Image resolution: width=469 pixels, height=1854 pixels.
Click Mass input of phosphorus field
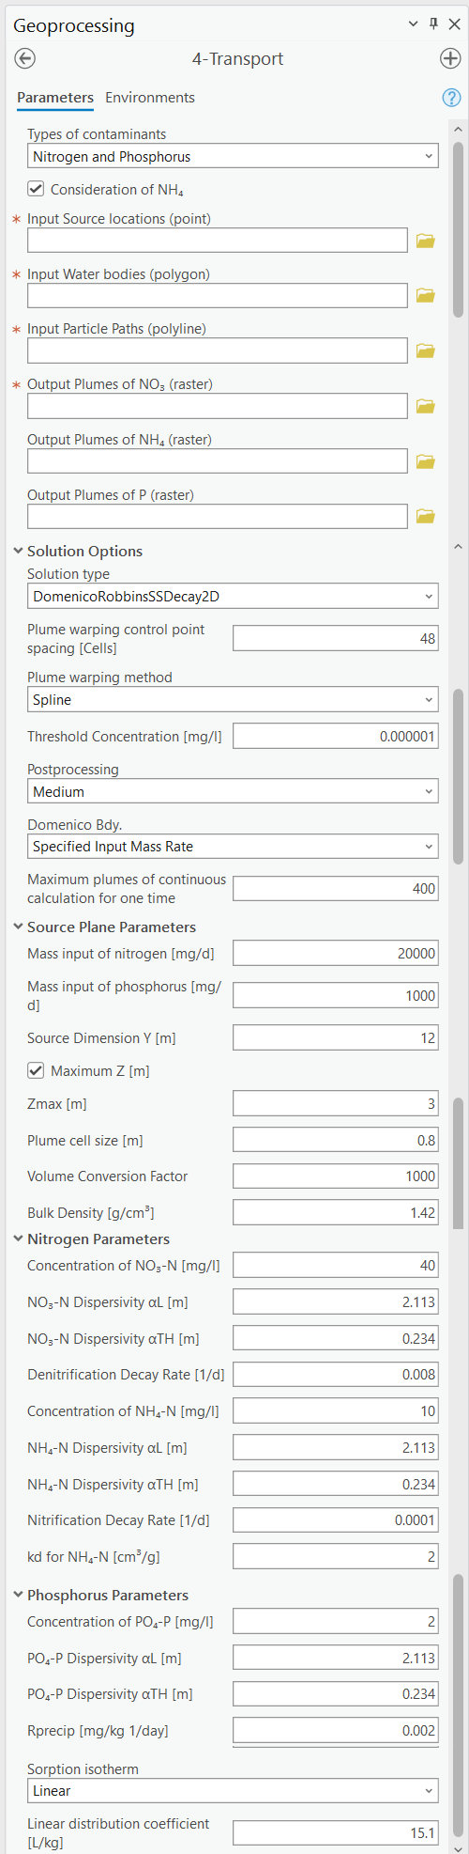point(336,995)
